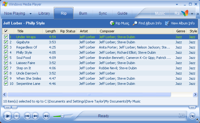Click the scroll right arrow
This screenshot has width=200, height=123.
195,95
